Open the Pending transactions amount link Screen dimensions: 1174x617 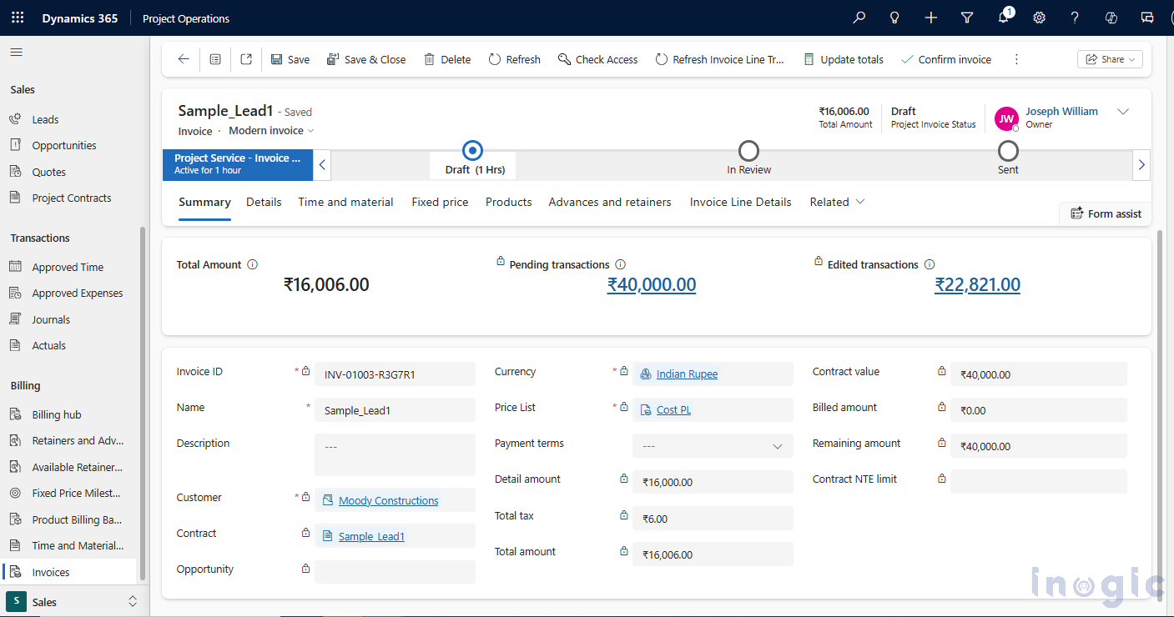pos(652,285)
